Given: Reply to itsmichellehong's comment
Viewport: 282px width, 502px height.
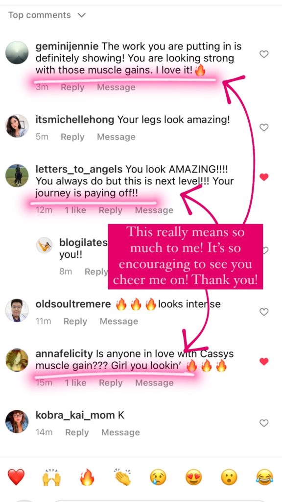Looking at the screenshot, I should [x=72, y=137].
